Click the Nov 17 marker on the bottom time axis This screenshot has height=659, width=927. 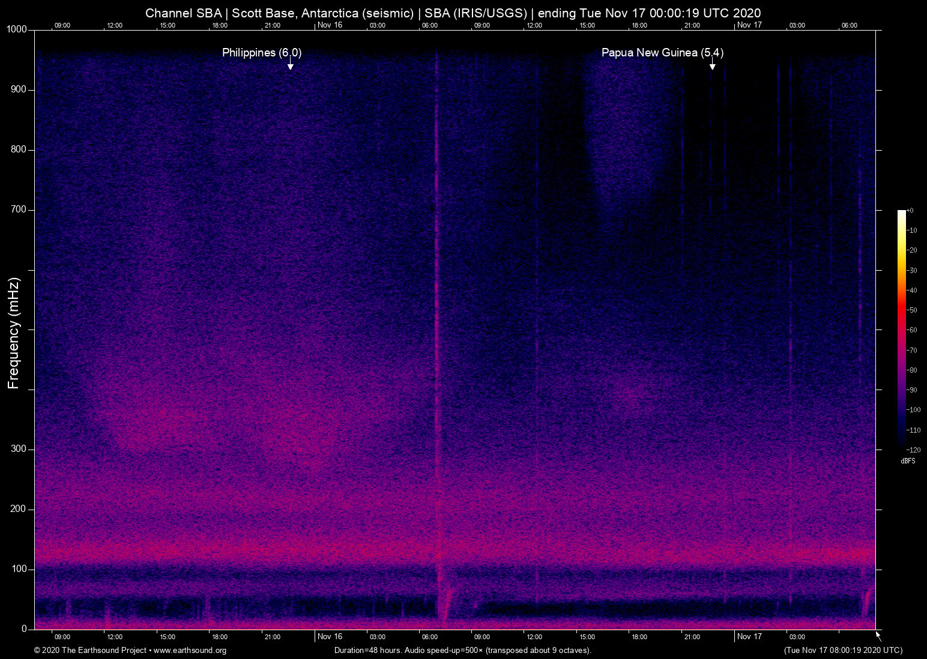click(x=749, y=637)
